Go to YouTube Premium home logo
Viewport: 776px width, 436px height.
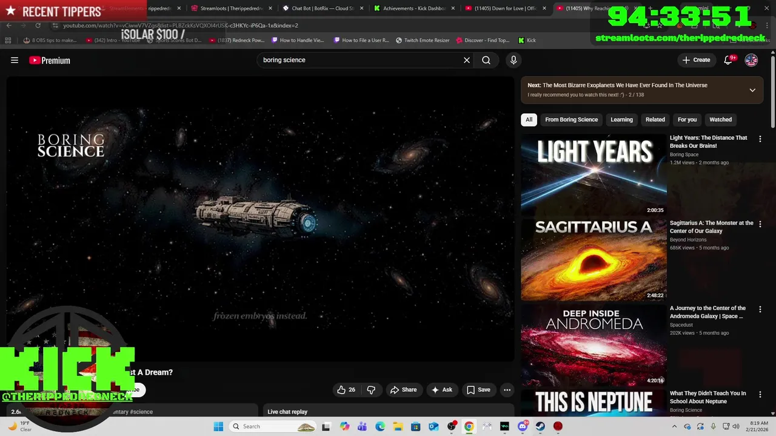pyautogui.click(x=50, y=60)
